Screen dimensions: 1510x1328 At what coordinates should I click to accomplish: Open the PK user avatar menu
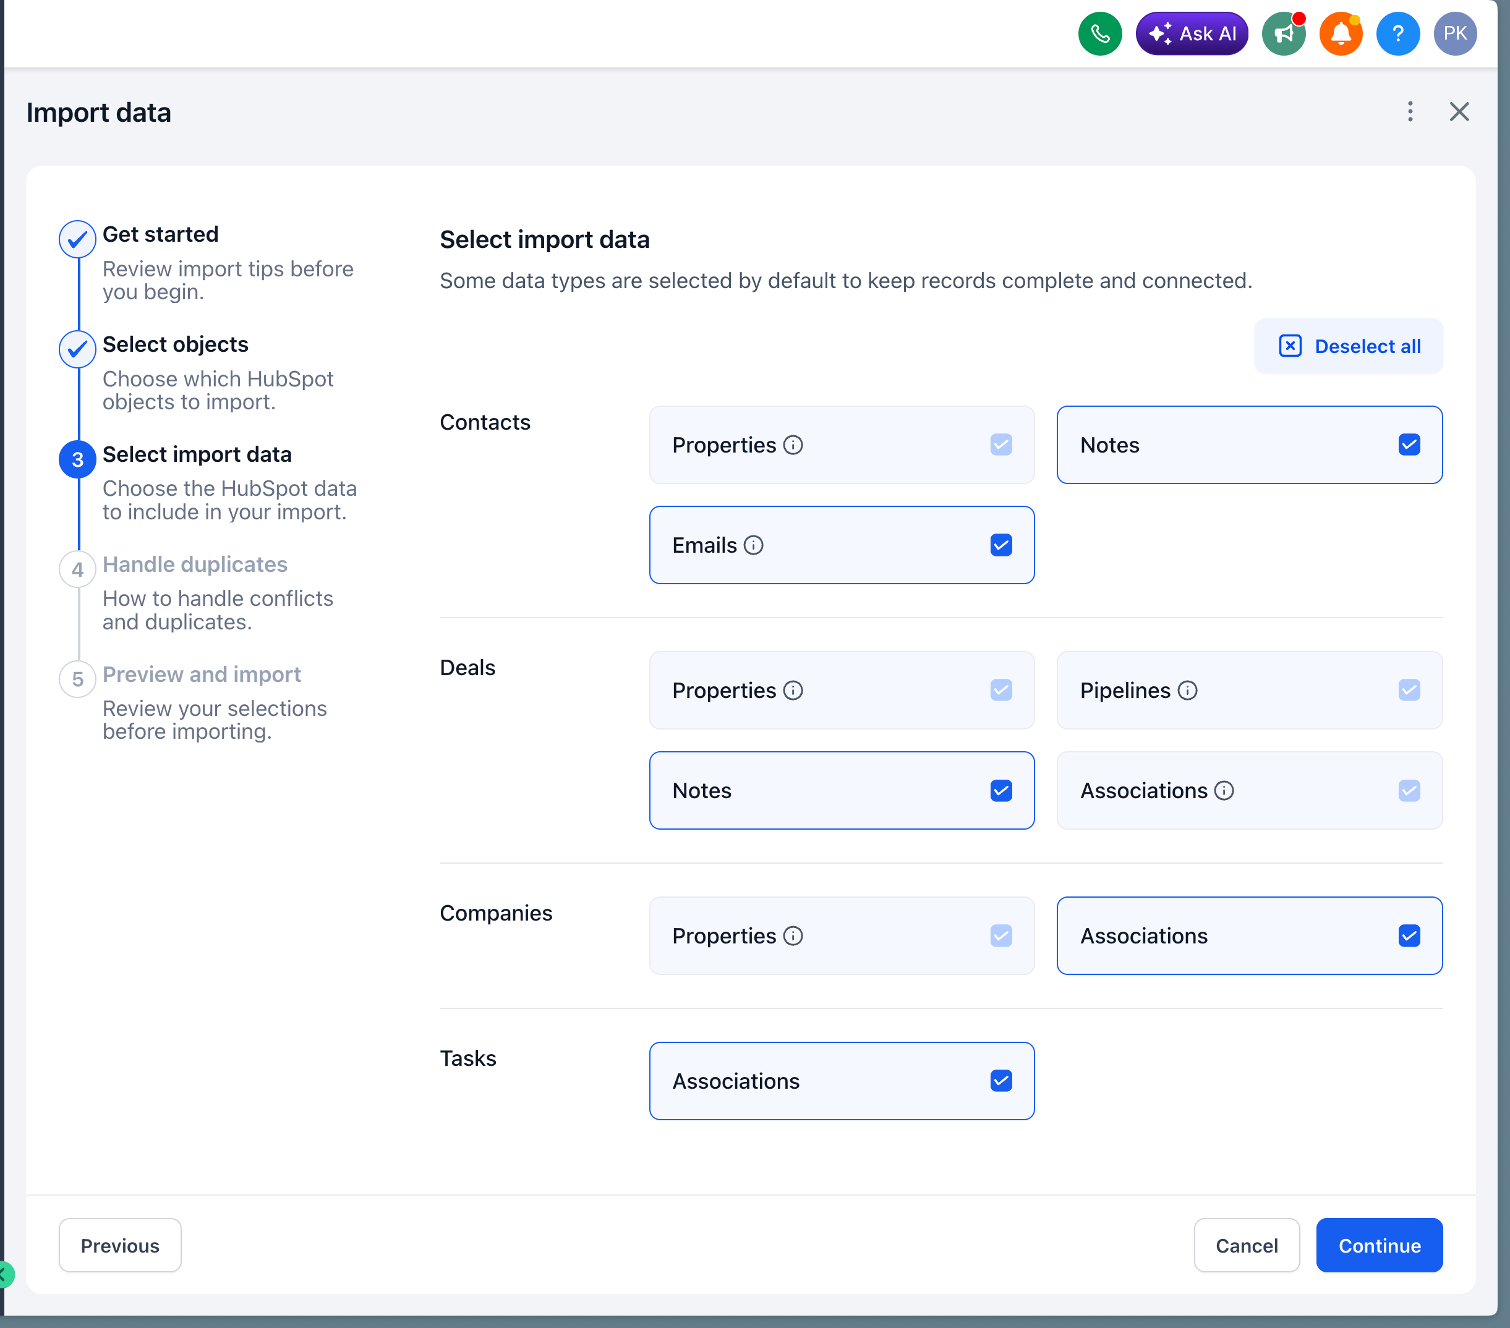tap(1454, 33)
